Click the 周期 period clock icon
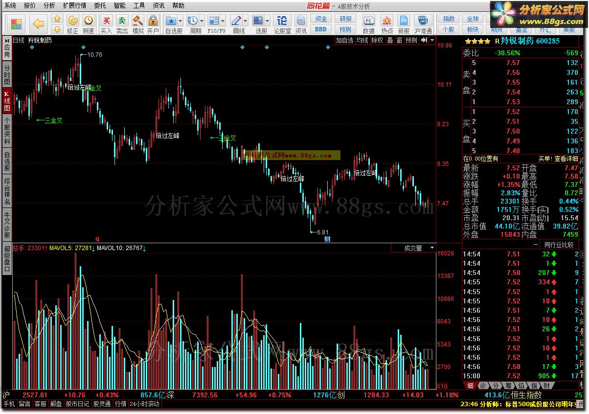The width and height of the screenshot is (589, 414). click(x=193, y=21)
